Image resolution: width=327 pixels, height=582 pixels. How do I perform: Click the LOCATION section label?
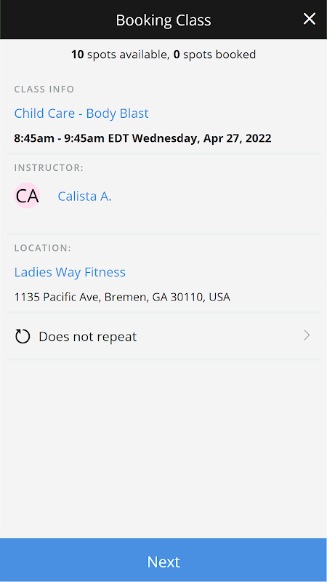pyautogui.click(x=42, y=248)
